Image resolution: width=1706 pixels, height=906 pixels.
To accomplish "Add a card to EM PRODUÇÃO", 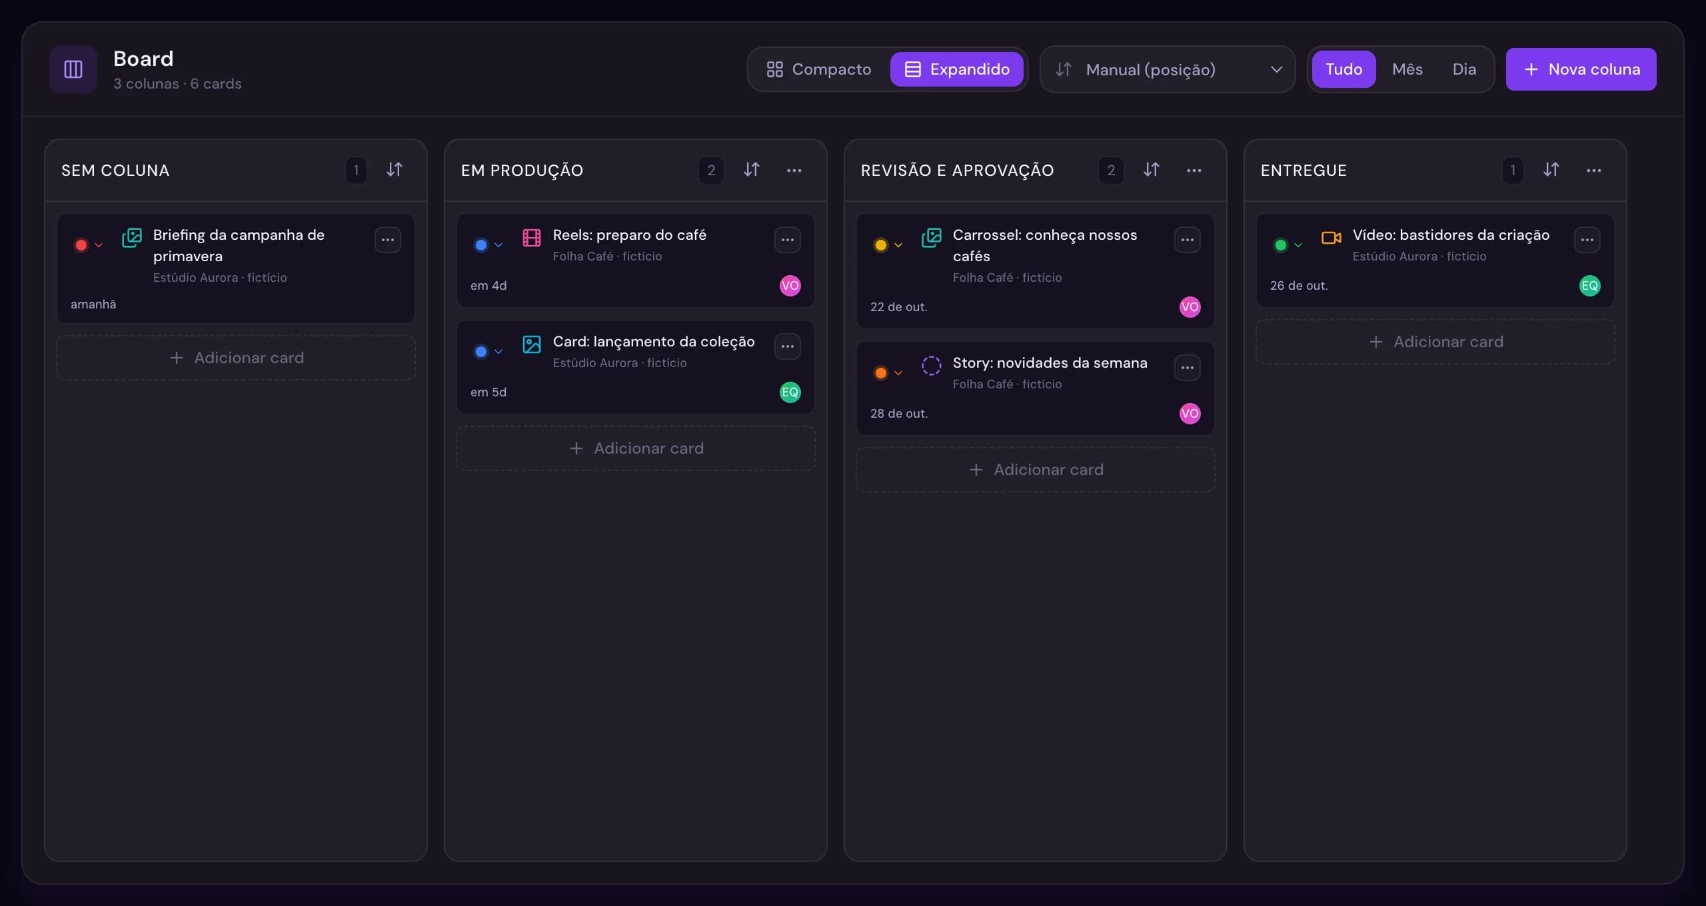I will (636, 448).
